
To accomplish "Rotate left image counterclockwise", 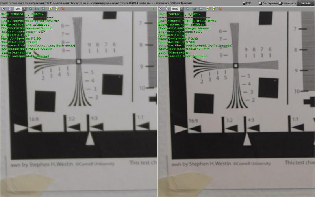I will 50,9.
